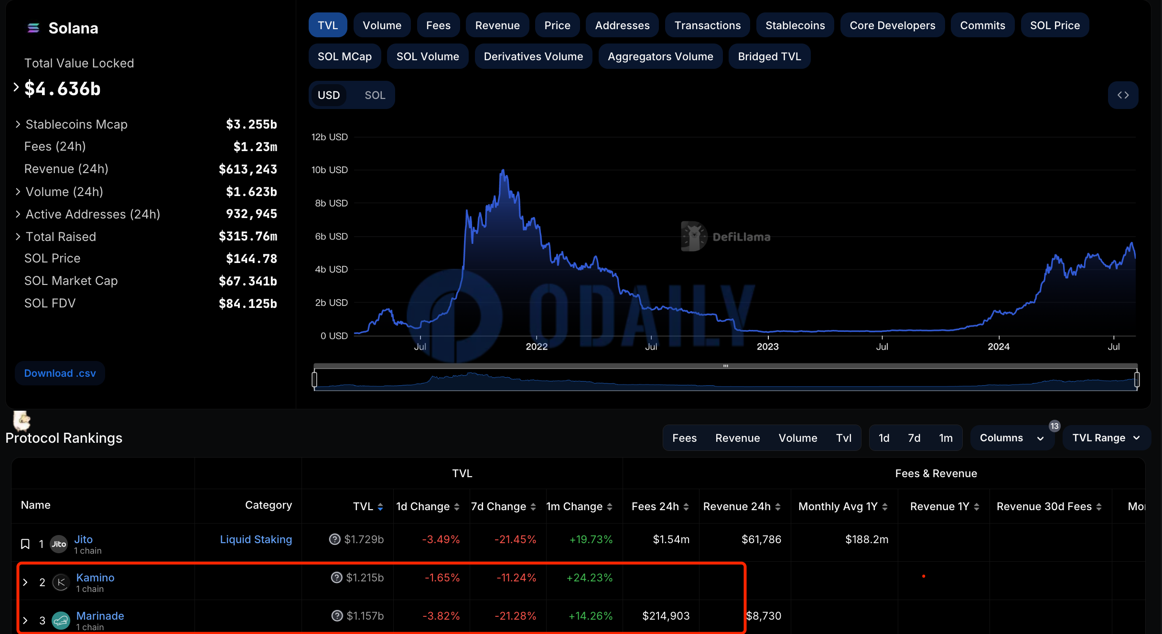
Task: Click the Jito protocol logo
Action: pos(59,544)
